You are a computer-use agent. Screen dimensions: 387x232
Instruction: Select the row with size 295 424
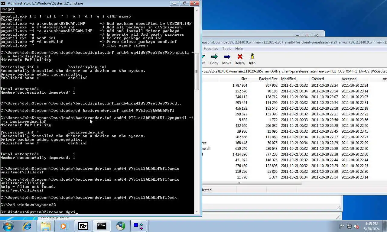pos(294,103)
